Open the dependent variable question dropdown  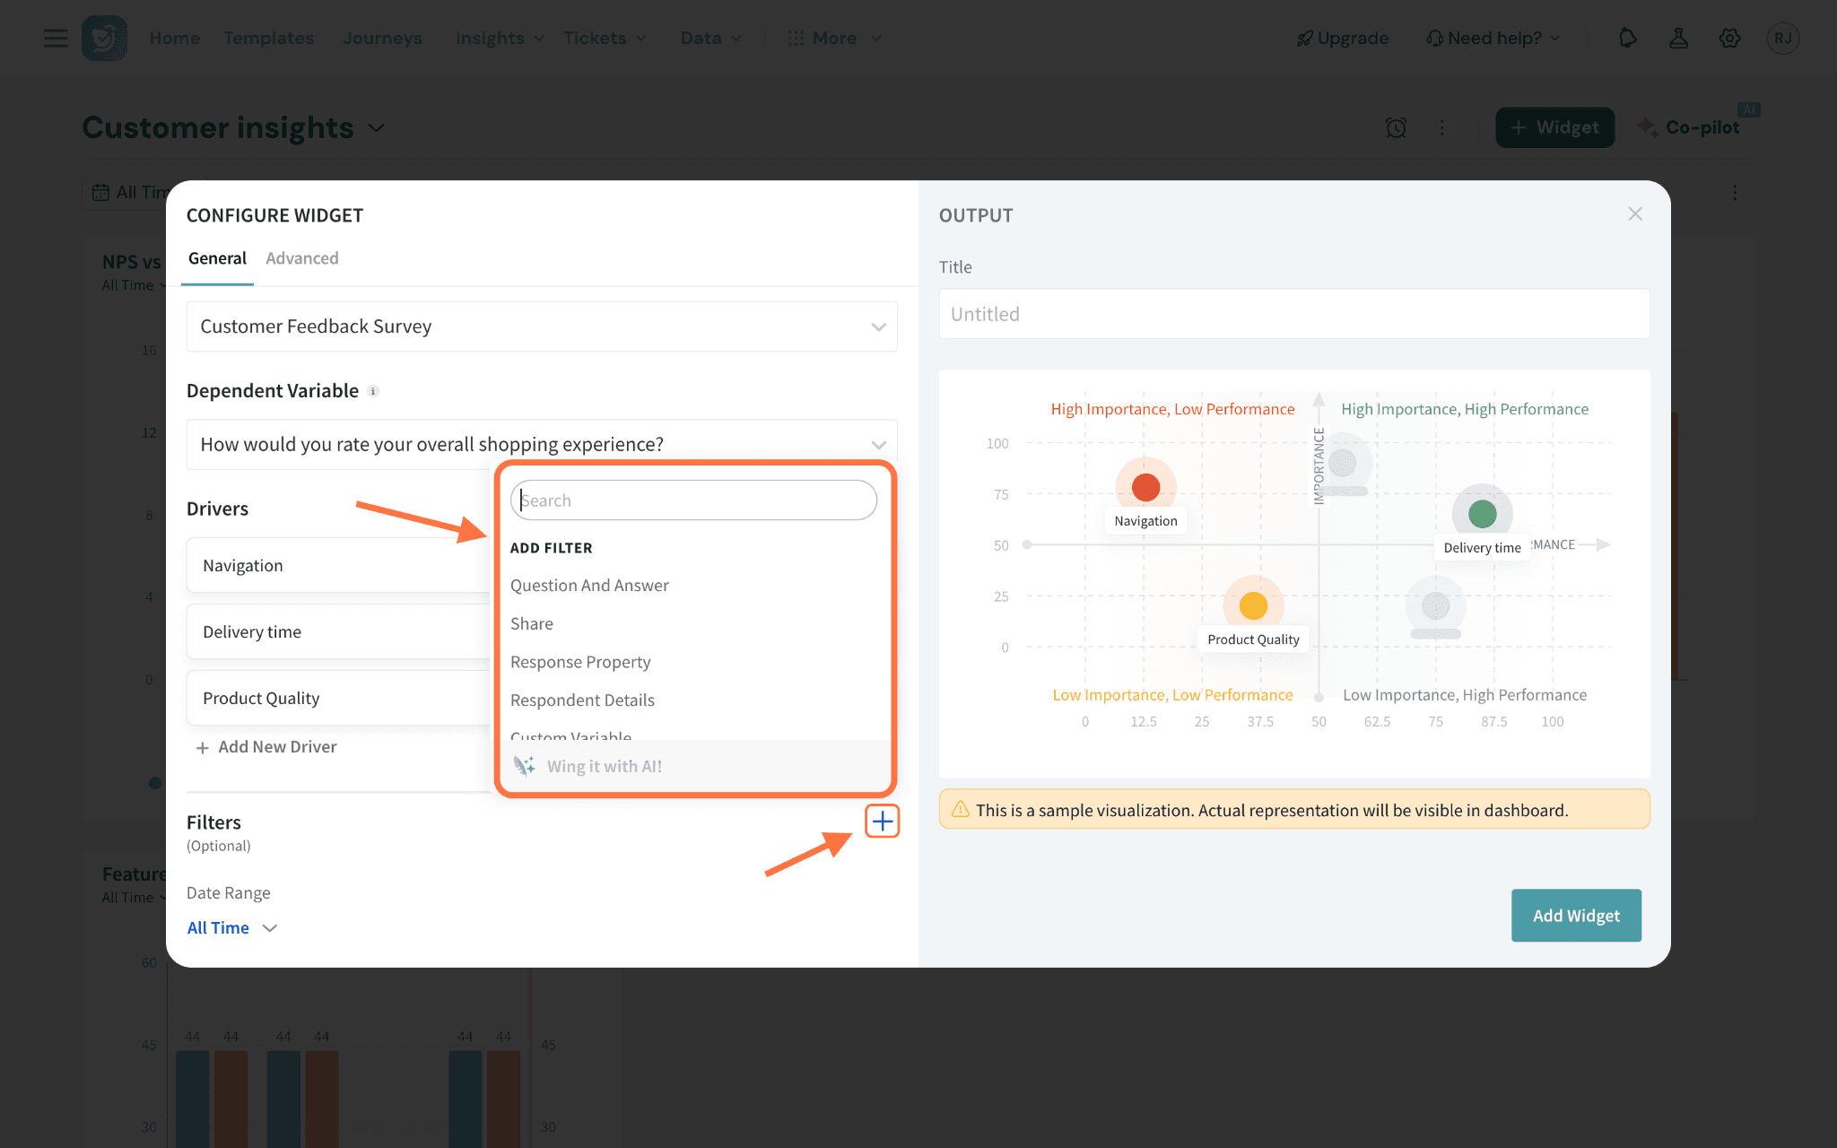(x=542, y=444)
